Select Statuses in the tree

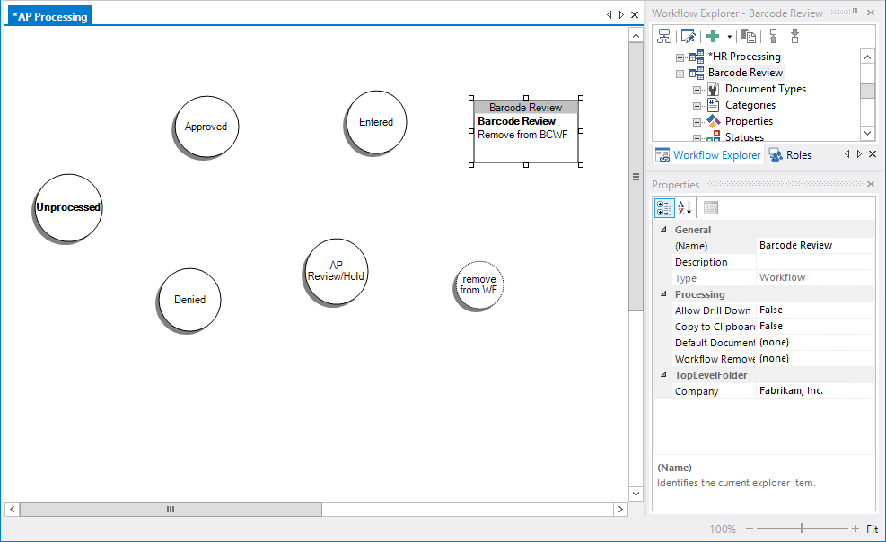tap(743, 136)
